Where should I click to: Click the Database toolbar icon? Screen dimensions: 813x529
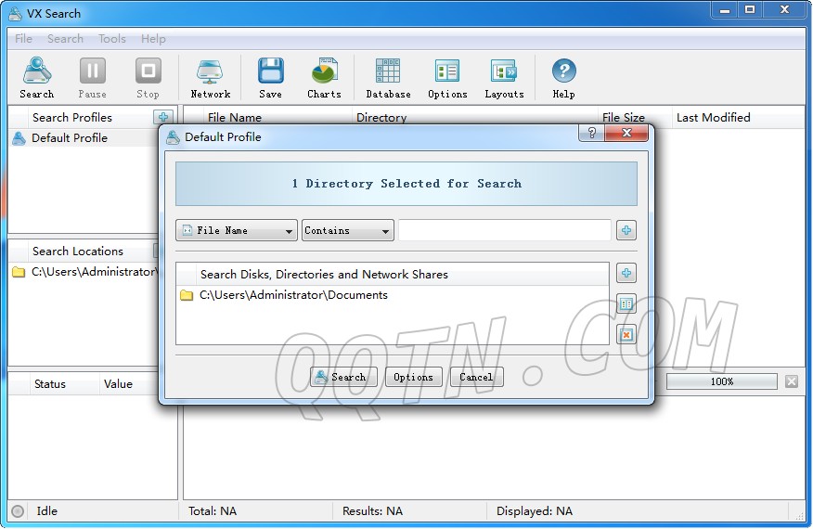[x=388, y=78]
